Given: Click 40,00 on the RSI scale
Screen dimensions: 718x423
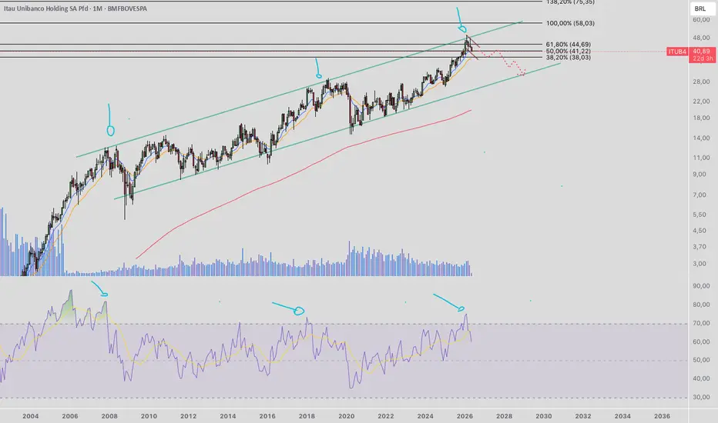Looking at the screenshot, I should (701, 378).
